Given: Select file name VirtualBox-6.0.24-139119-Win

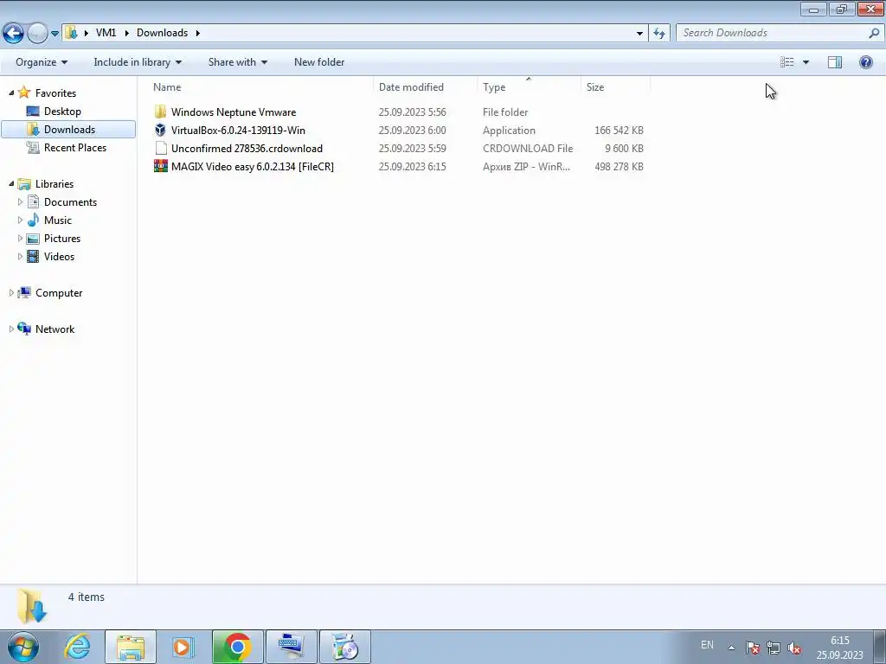Looking at the screenshot, I should pos(238,130).
